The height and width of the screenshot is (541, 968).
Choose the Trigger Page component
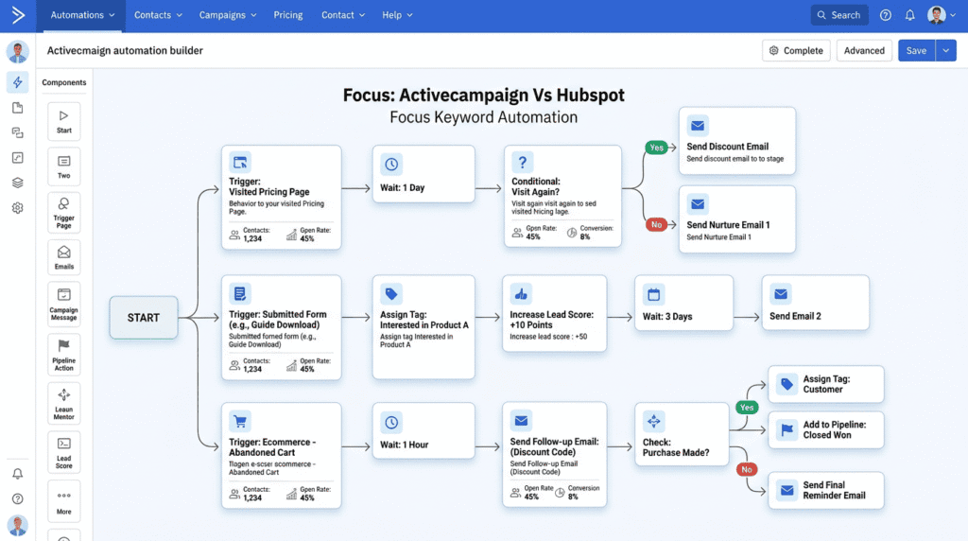tap(64, 213)
